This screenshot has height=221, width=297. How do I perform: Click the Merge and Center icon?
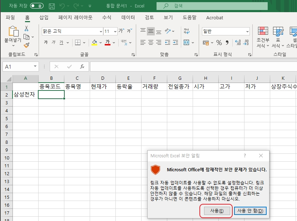tap(186, 43)
